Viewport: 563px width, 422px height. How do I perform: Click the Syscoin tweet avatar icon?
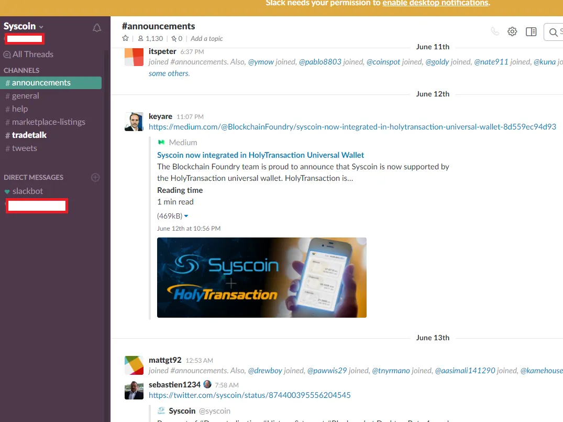pyautogui.click(x=162, y=410)
